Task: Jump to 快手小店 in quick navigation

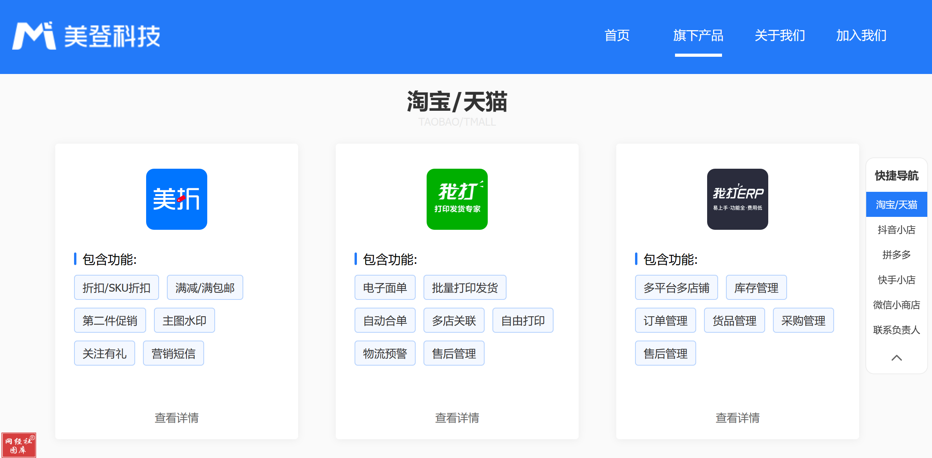Action: coord(897,279)
